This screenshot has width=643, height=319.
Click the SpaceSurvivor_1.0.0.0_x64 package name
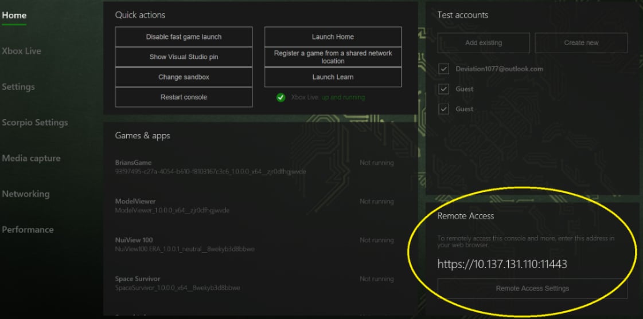(178, 288)
